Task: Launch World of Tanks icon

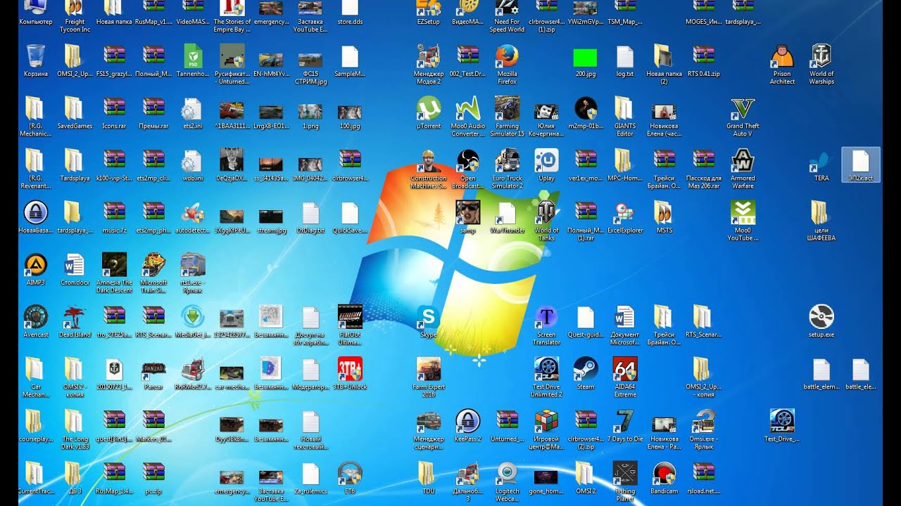Action: tap(546, 221)
